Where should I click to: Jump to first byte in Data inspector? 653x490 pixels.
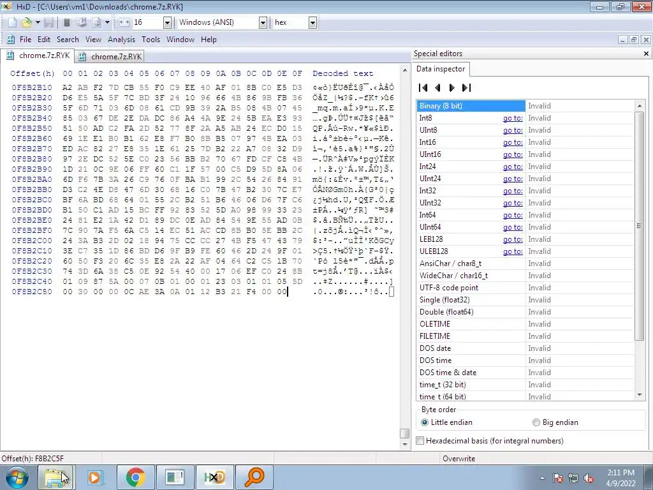tap(423, 88)
